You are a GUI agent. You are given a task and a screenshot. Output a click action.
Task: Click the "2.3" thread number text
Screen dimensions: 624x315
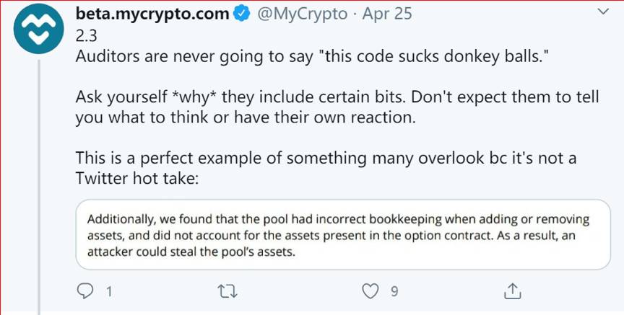pyautogui.click(x=86, y=37)
